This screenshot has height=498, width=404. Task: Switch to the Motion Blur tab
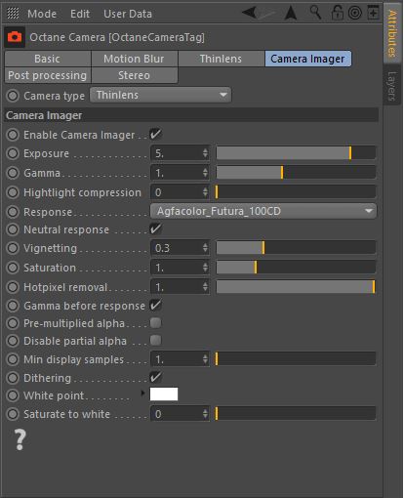[135, 59]
